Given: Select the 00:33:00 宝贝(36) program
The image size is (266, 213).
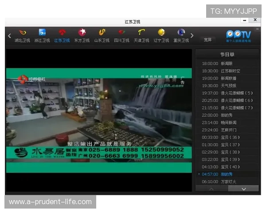Looking at the screenshot, I should pos(227,138).
